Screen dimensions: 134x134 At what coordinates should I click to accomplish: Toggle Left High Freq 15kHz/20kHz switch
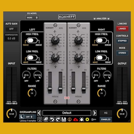[32, 40]
